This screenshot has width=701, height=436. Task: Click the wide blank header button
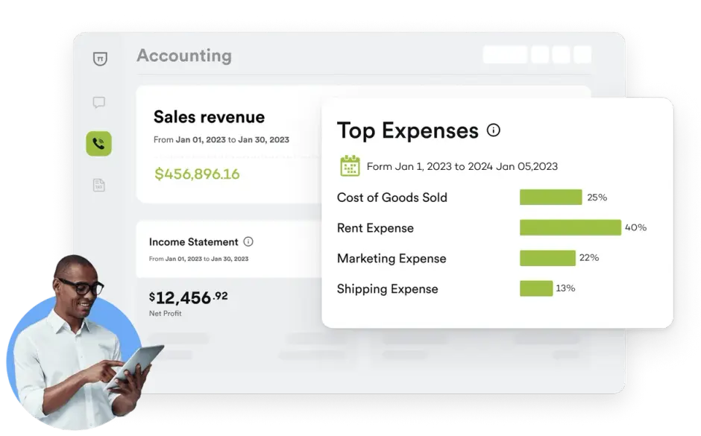(505, 54)
